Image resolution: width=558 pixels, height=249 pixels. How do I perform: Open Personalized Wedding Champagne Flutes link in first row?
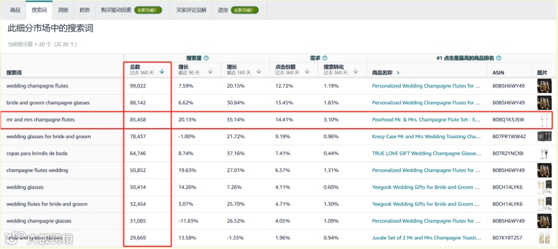pyautogui.click(x=426, y=86)
